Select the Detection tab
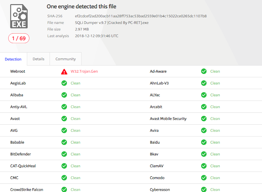Image resolution: width=262 pixels, height=192 pixels. (x=13, y=59)
